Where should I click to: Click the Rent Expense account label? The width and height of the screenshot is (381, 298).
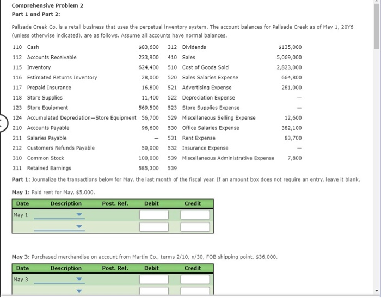click(x=199, y=138)
